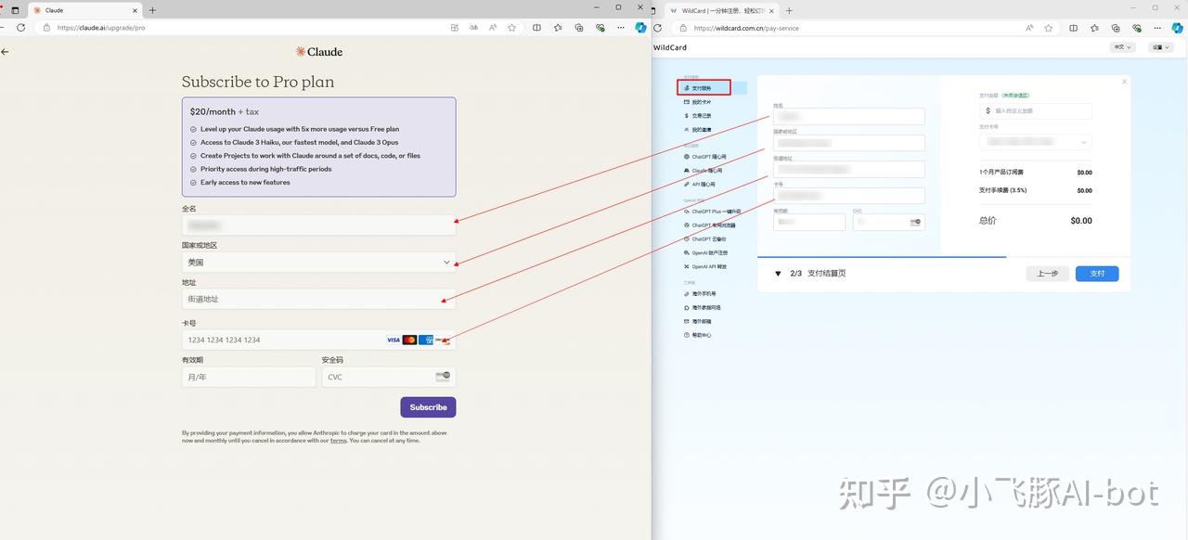Open the 国家或地区 country dropdown showing 美国

click(318, 263)
